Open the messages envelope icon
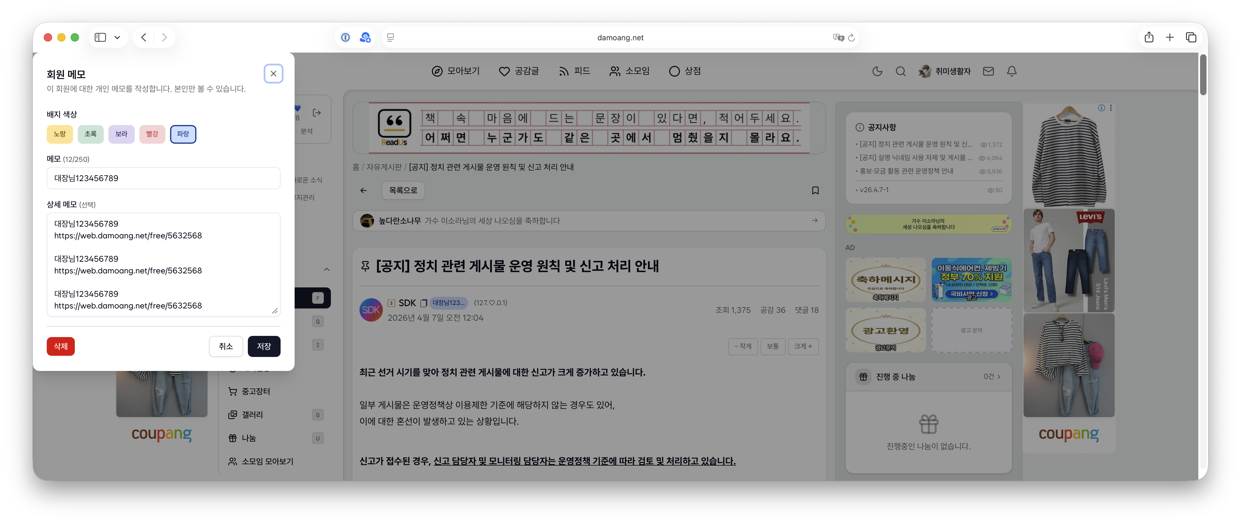The image size is (1241, 524). [x=988, y=71]
